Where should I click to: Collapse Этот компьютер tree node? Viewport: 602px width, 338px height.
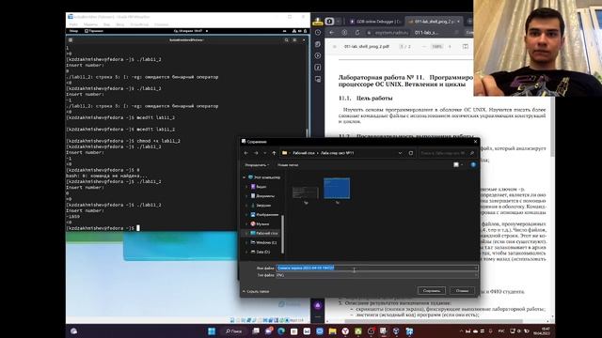pyautogui.click(x=245, y=177)
